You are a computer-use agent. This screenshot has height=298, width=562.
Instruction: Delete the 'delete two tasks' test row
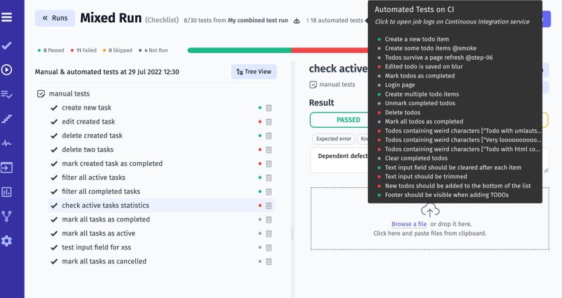click(x=269, y=149)
